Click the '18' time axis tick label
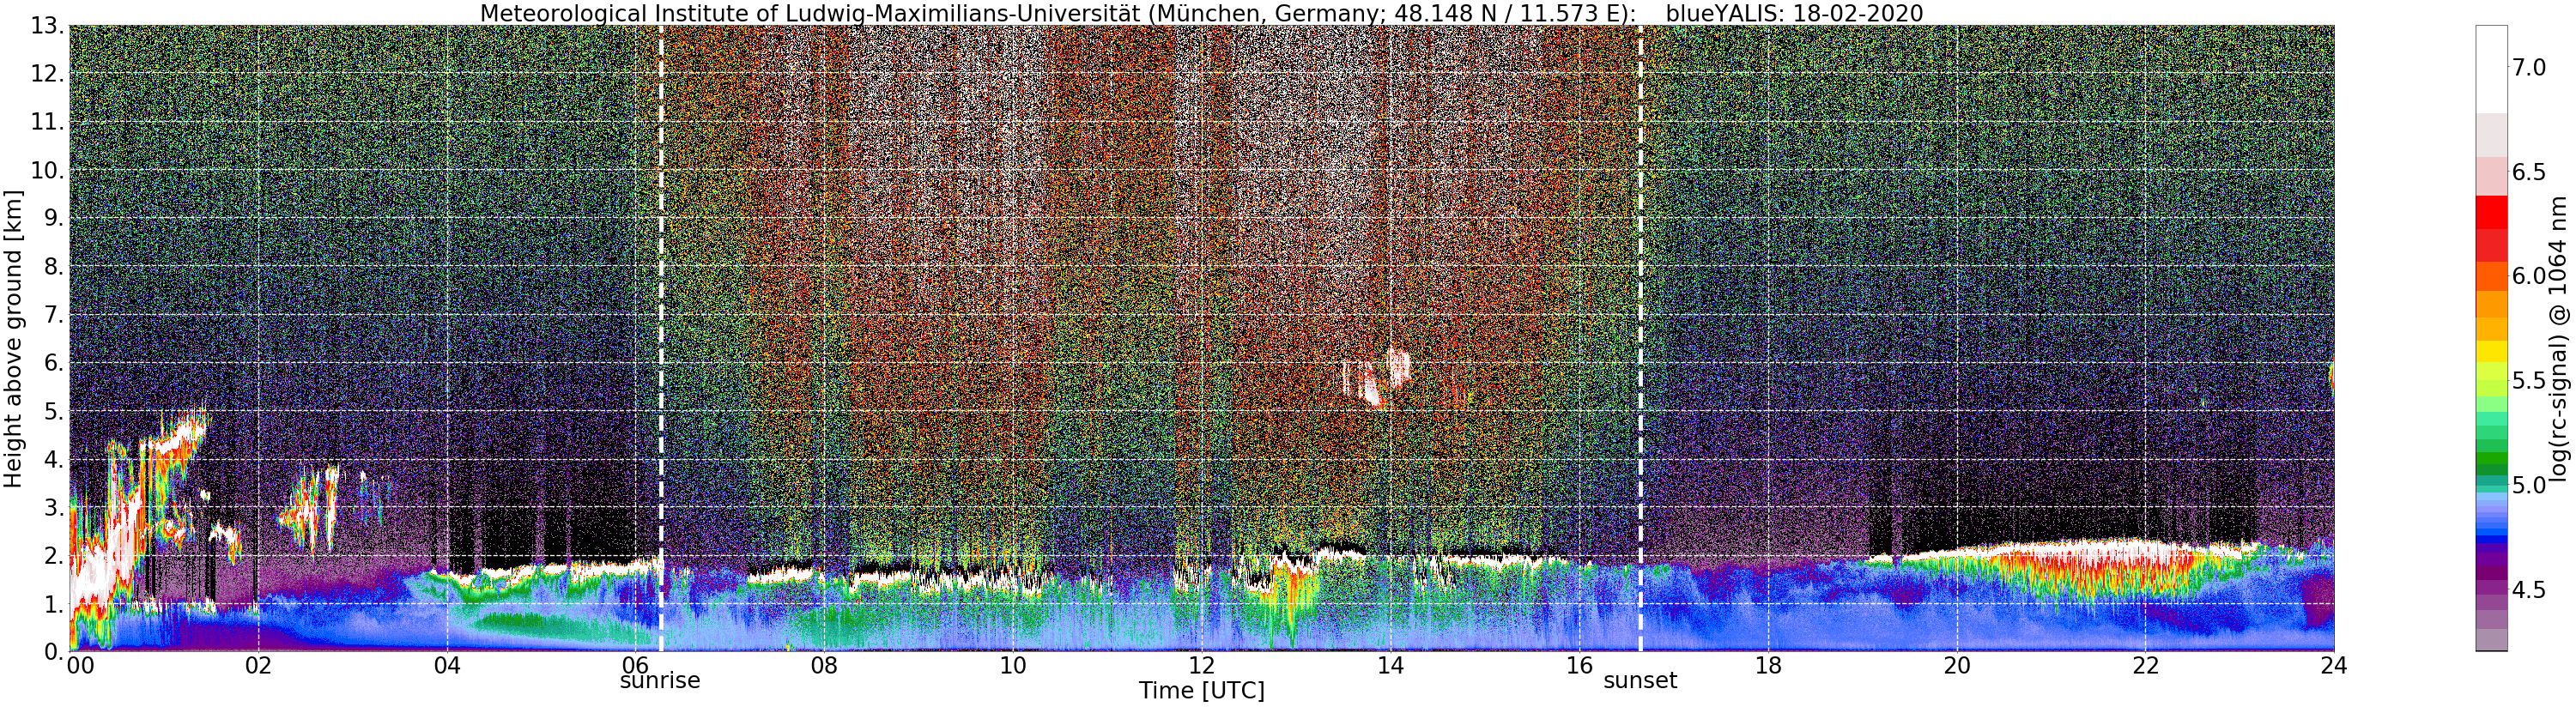 (x=1768, y=666)
